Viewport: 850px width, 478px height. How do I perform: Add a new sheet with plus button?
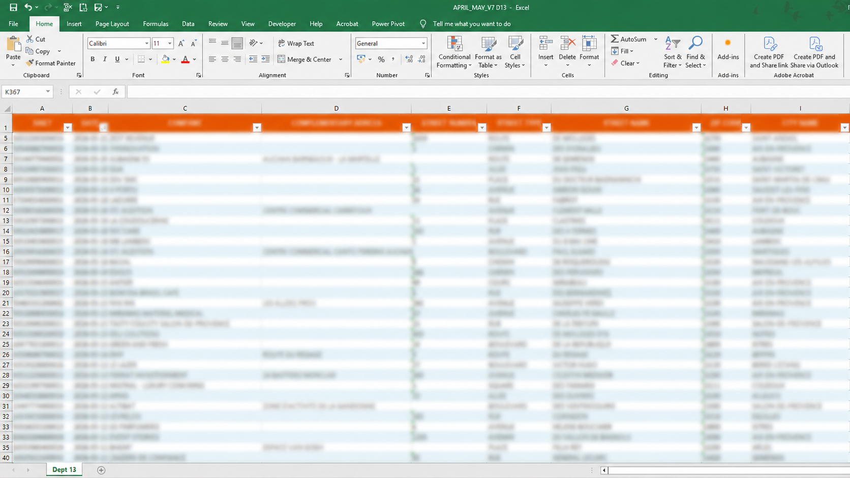[101, 470]
